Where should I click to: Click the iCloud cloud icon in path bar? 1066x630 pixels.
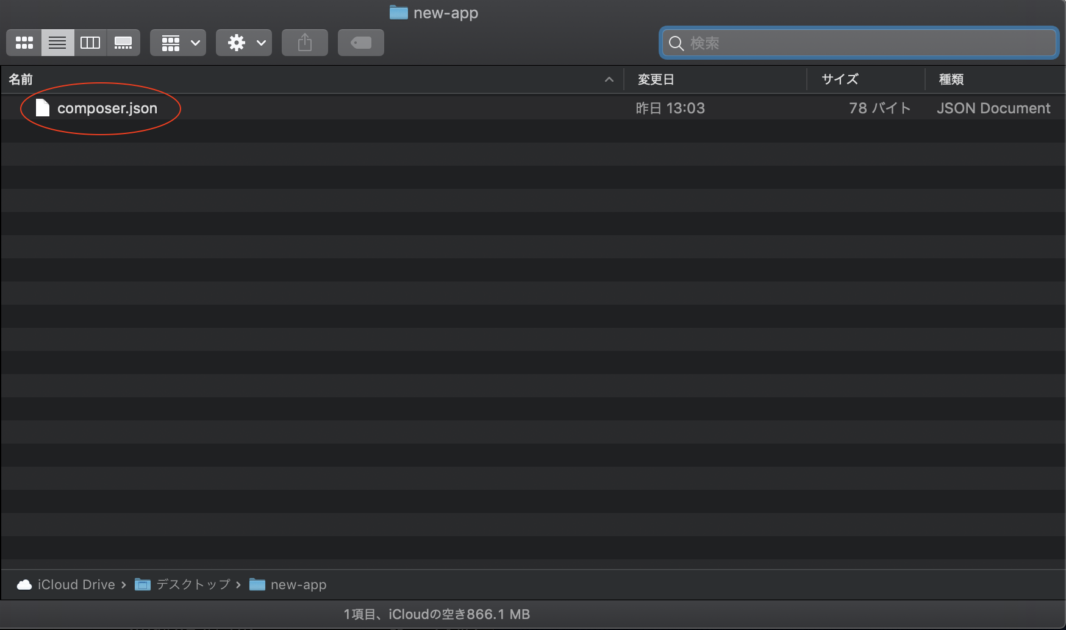pos(24,585)
